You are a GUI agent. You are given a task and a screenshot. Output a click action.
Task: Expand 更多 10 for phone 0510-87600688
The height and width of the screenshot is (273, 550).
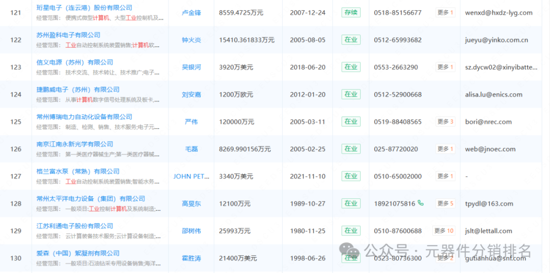(444, 231)
